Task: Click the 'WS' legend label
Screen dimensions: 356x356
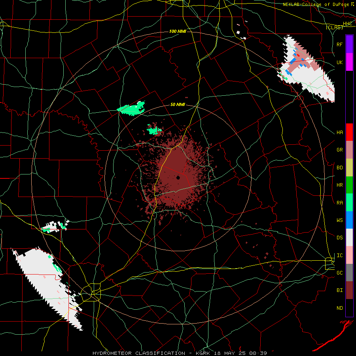Action: [339, 220]
